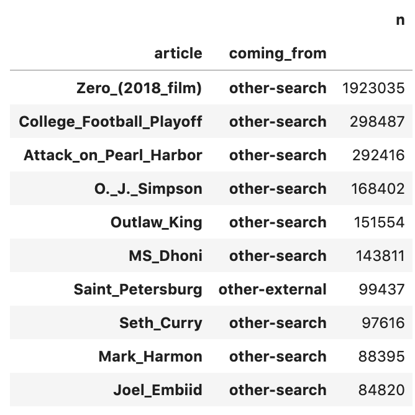
Task: Click the value 1923035
Action: (373, 88)
